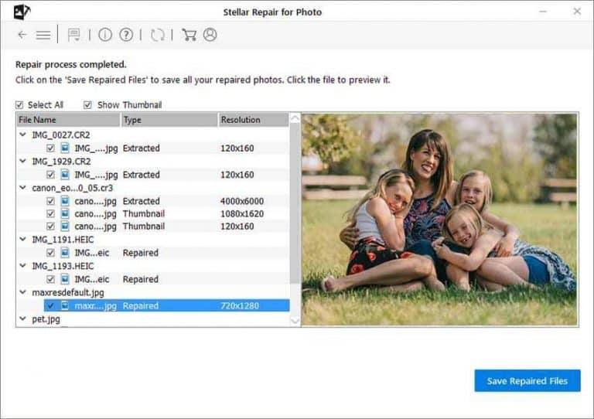
Task: Toggle the Show Thumbnail checkbox
Action: 87,104
